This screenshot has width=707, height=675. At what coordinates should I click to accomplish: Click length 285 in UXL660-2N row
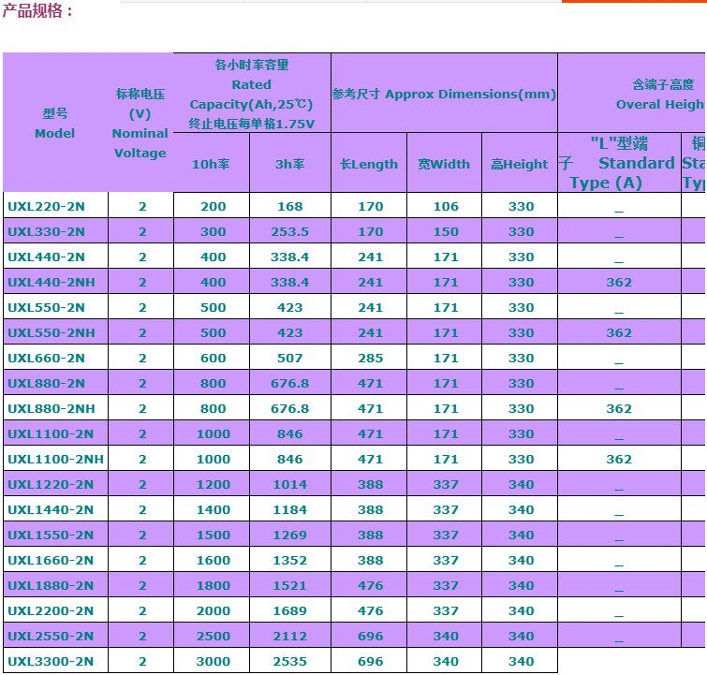pyautogui.click(x=371, y=358)
